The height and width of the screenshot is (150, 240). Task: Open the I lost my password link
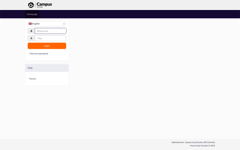(39, 54)
